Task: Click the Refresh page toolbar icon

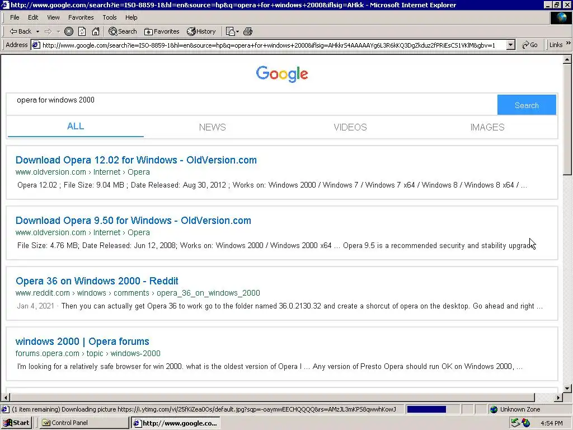Action: (82, 31)
